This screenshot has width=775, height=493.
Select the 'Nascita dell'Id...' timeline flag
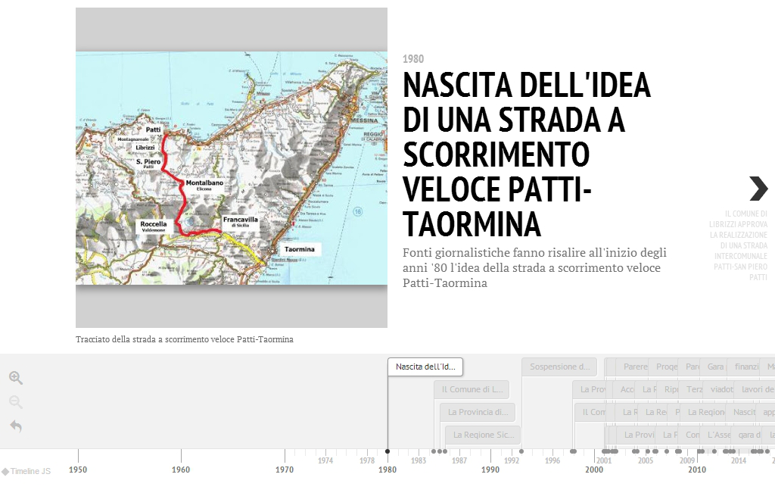(x=425, y=367)
